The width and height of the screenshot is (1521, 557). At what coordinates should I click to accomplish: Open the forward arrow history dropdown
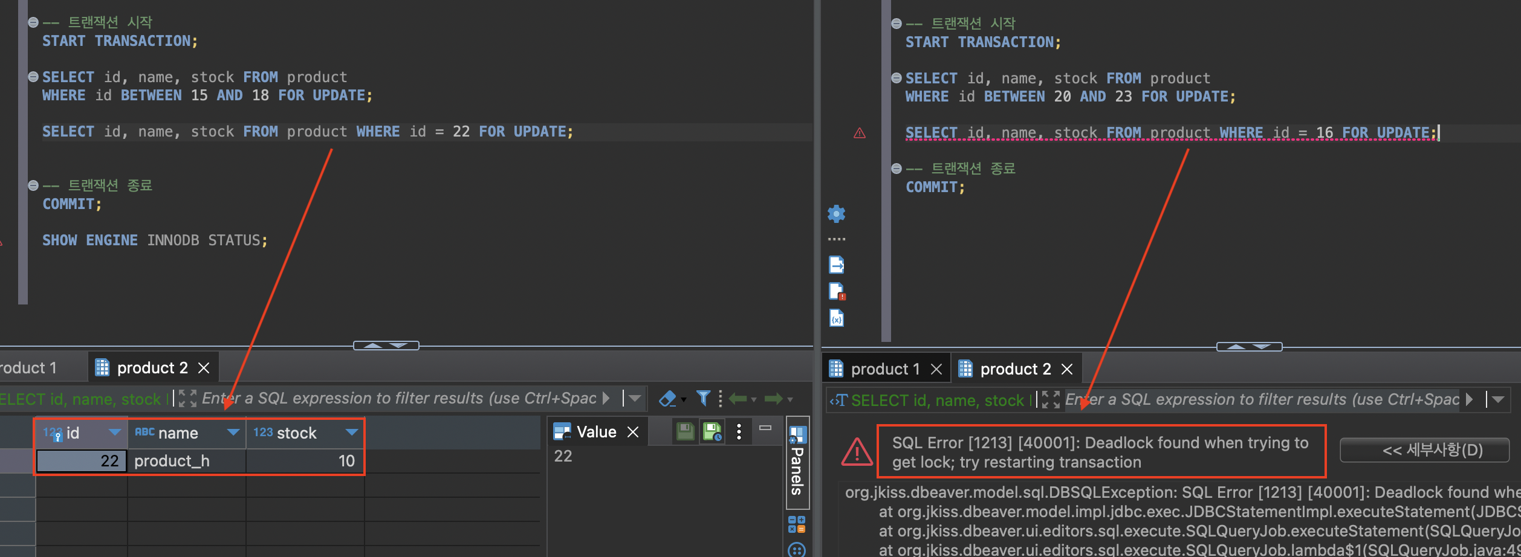tap(790, 400)
